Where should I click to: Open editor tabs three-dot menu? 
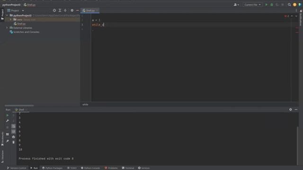pyautogui.click(x=296, y=10)
